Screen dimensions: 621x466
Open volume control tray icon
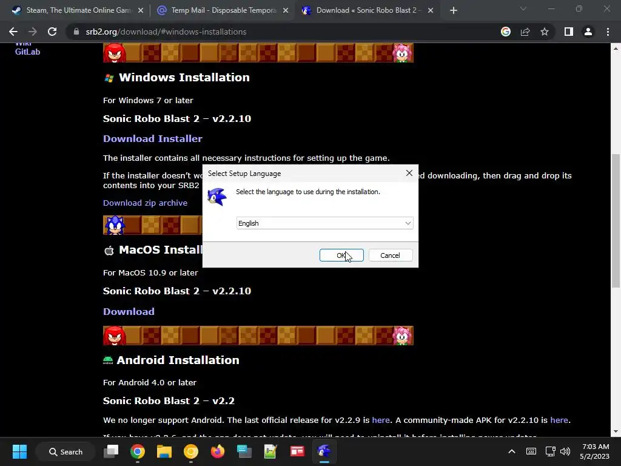point(565,451)
